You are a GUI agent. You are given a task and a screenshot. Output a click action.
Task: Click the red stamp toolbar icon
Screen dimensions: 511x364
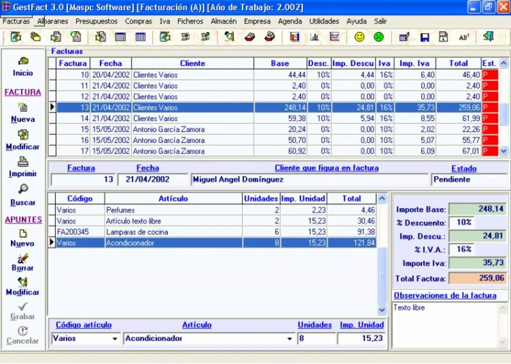pos(250,37)
